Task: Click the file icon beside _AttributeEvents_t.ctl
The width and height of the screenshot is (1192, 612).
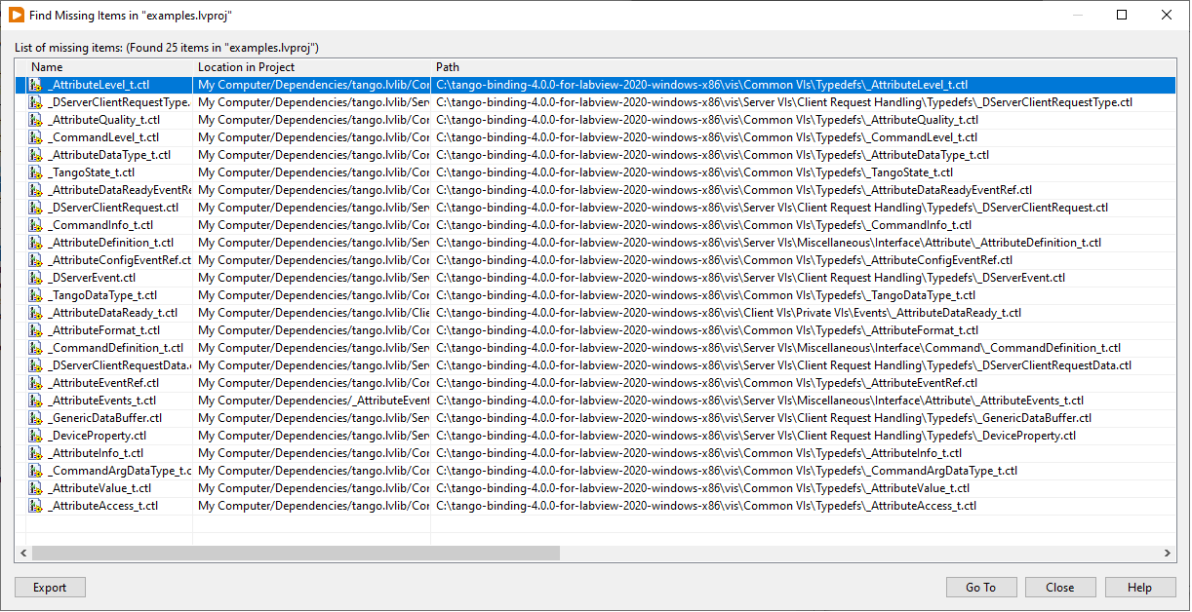Action: 35,401
